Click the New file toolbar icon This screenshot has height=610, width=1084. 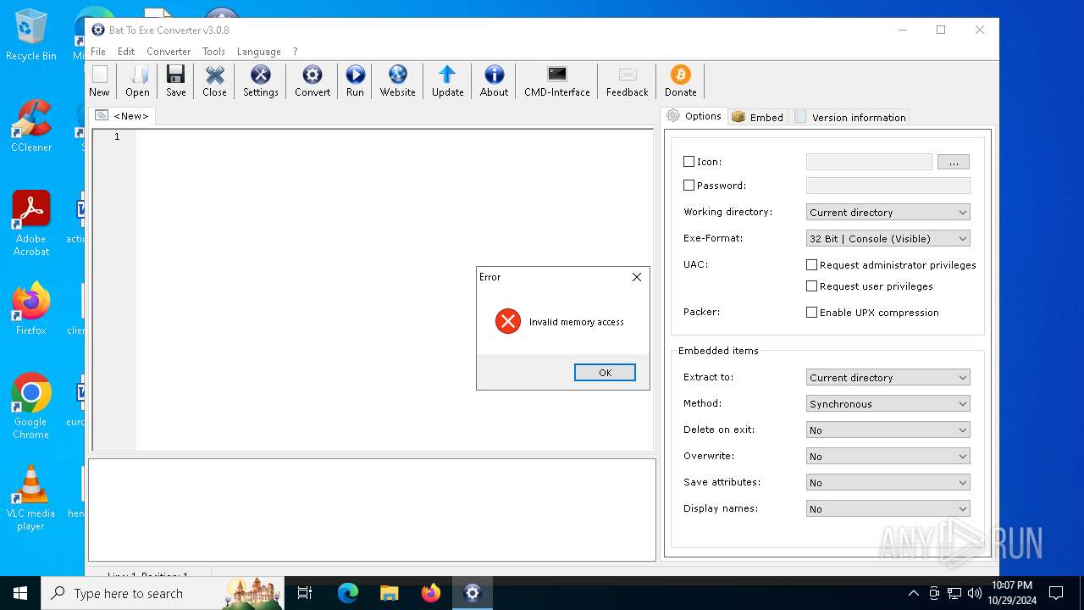pyautogui.click(x=99, y=81)
